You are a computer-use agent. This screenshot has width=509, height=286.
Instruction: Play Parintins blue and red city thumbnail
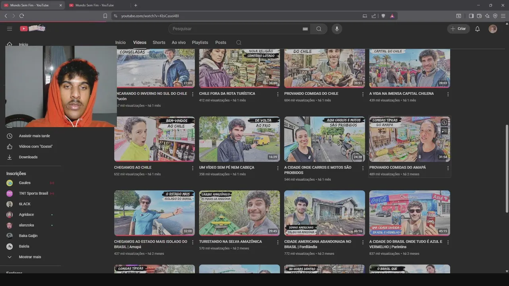[x=410, y=213]
